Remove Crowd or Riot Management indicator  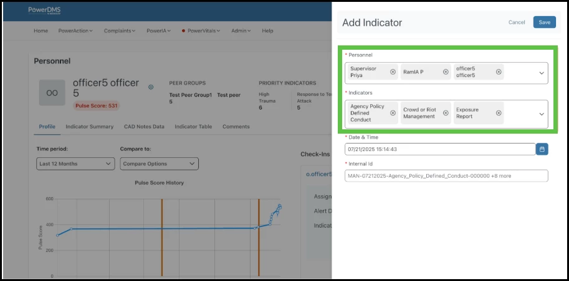(446, 113)
